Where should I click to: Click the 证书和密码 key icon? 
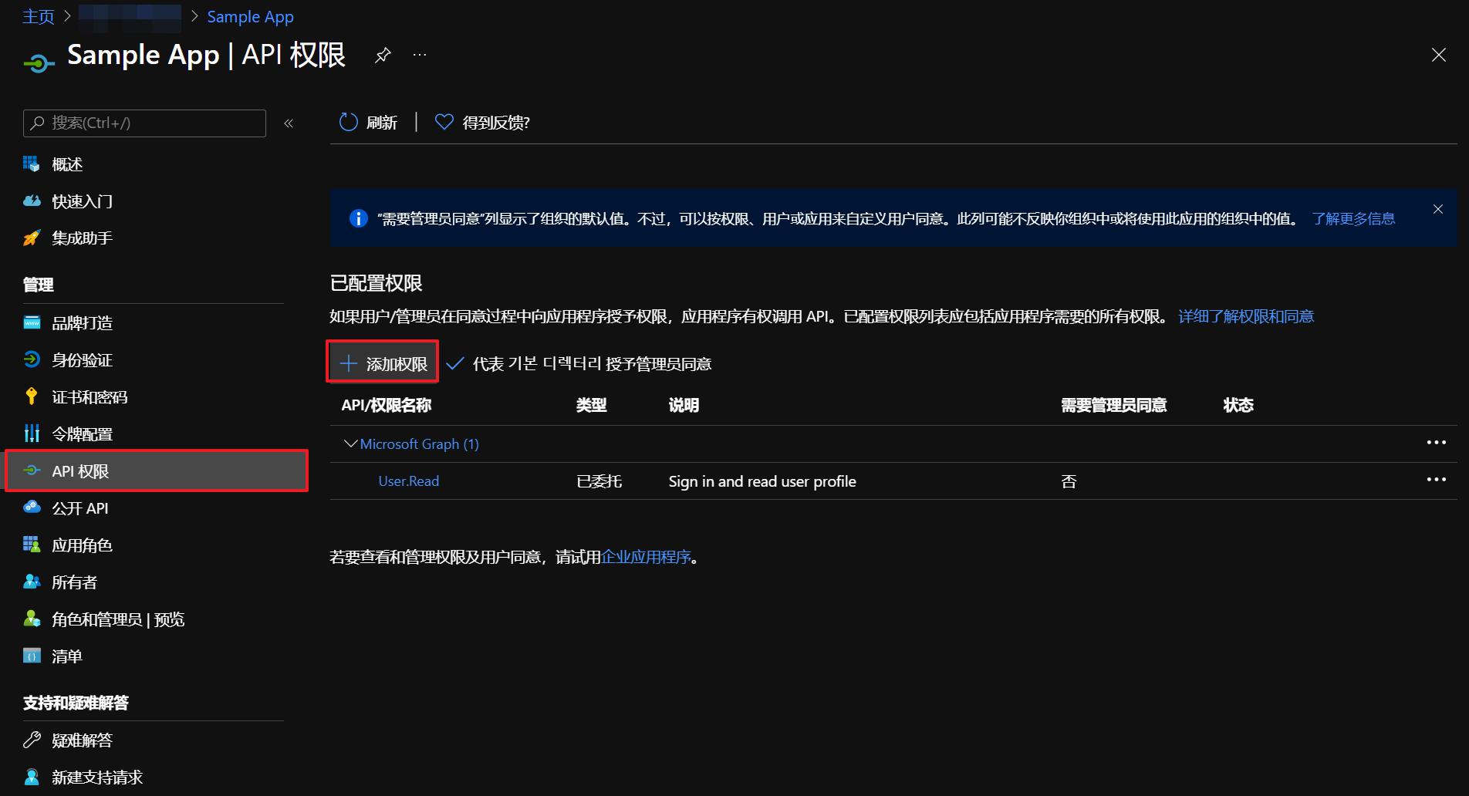[x=32, y=397]
